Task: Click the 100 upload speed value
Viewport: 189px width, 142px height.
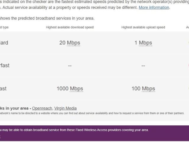Action: 136,88
